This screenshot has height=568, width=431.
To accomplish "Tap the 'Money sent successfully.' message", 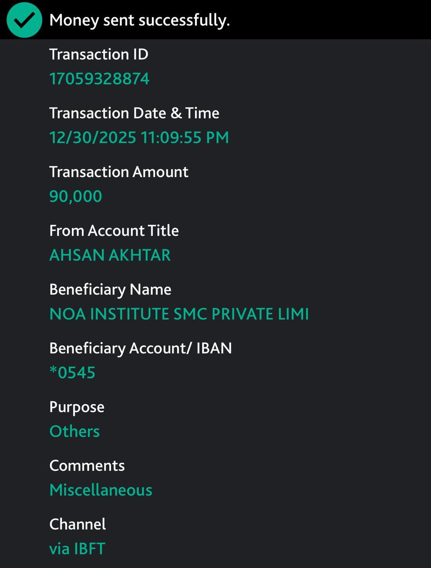I will [x=139, y=20].
